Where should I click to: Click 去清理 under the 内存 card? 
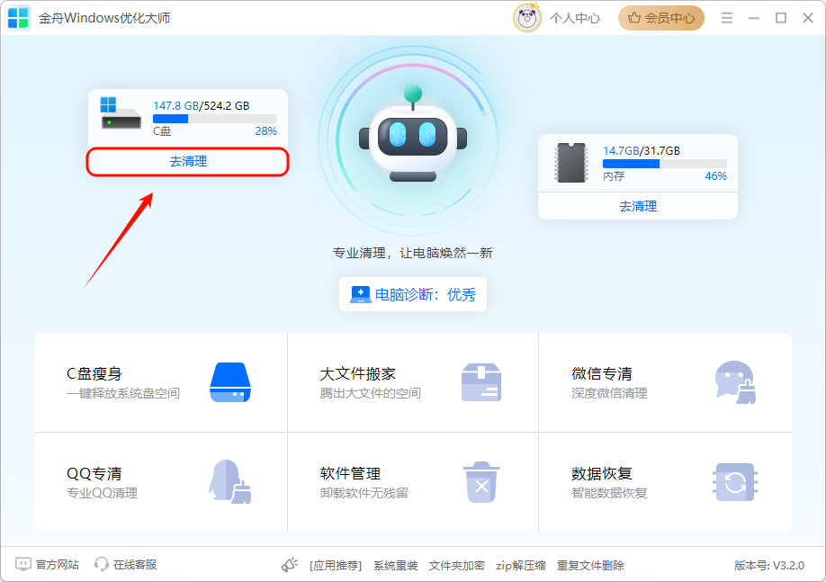pos(637,206)
